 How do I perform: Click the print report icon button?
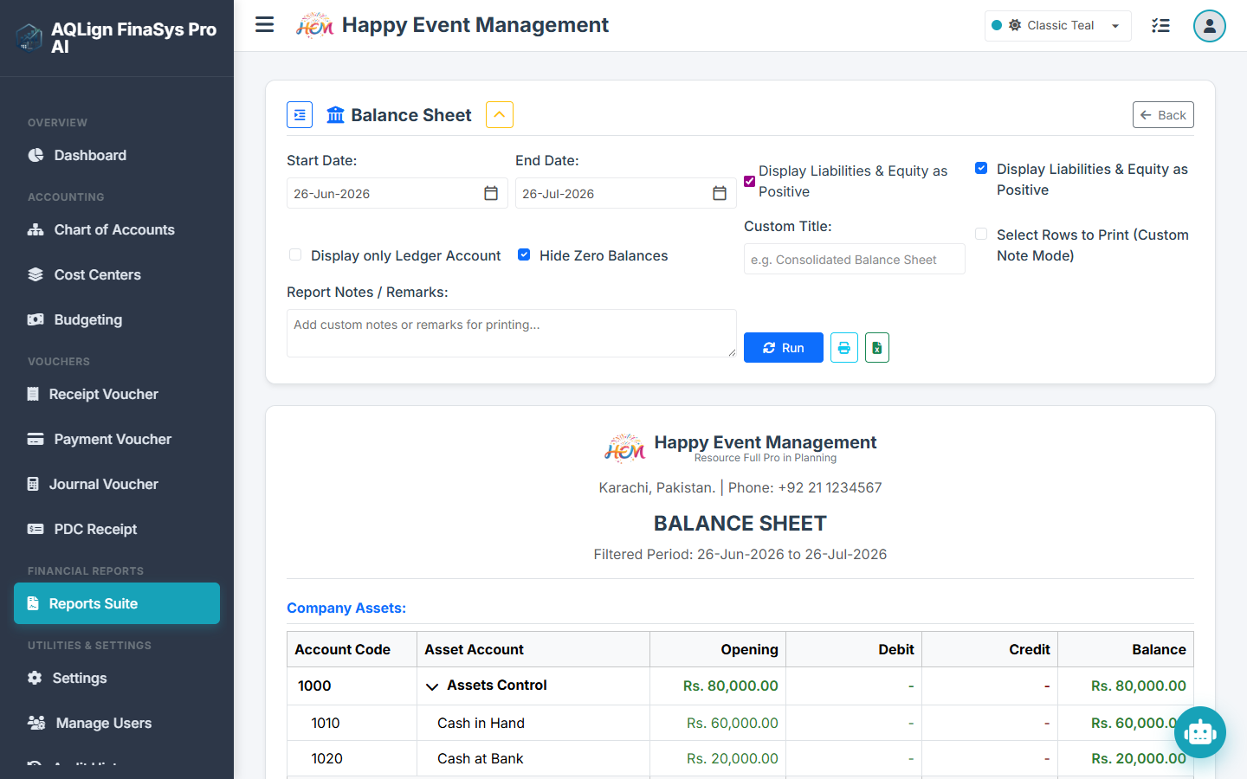pyautogui.click(x=844, y=348)
